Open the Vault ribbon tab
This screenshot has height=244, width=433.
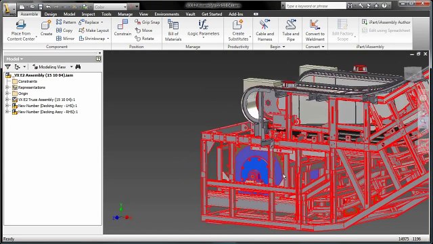click(x=190, y=14)
